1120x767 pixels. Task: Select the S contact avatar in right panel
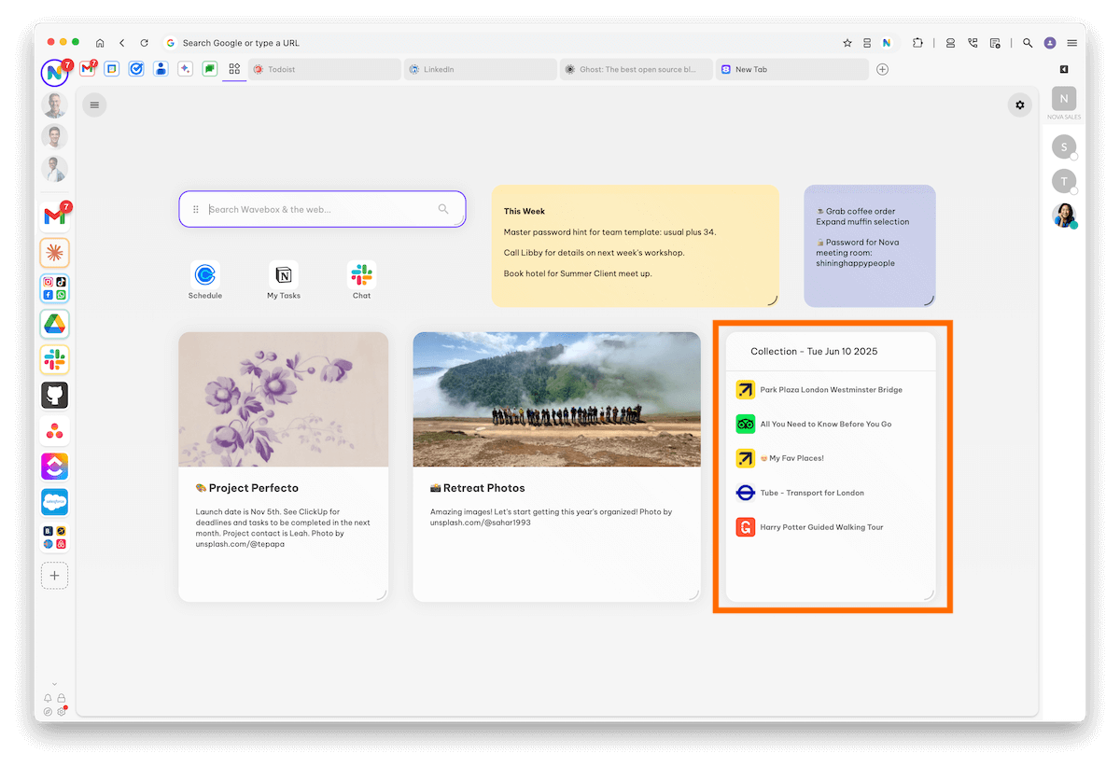click(1064, 146)
